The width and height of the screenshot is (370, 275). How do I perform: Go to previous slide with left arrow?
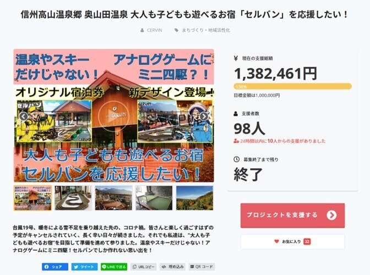[23, 116]
